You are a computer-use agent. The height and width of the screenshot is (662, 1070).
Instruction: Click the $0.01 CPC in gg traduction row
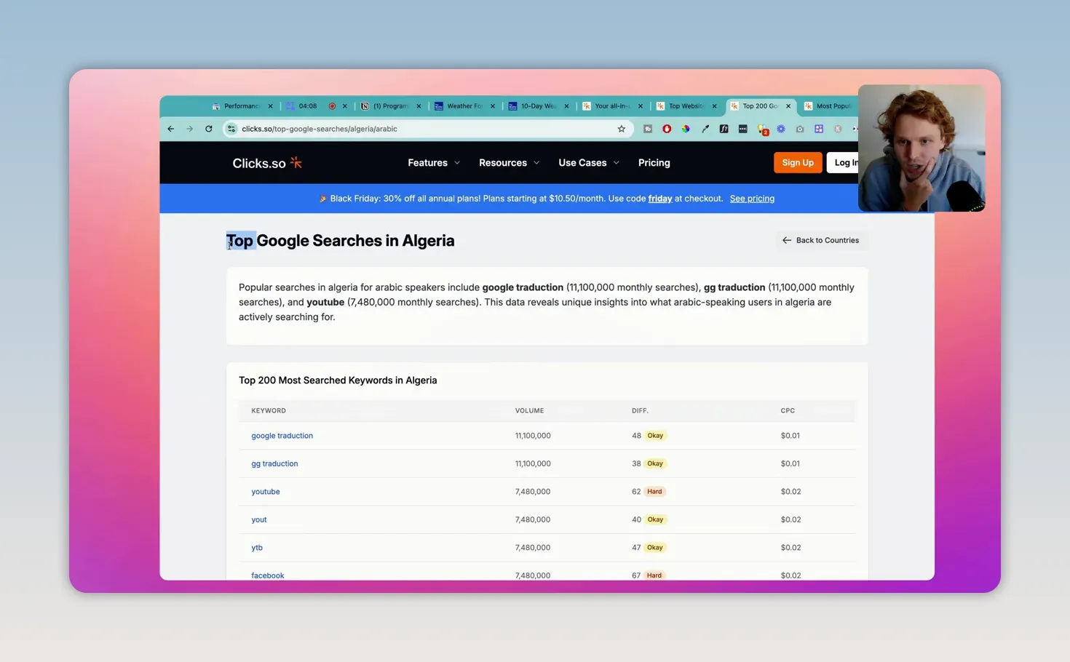click(x=790, y=463)
